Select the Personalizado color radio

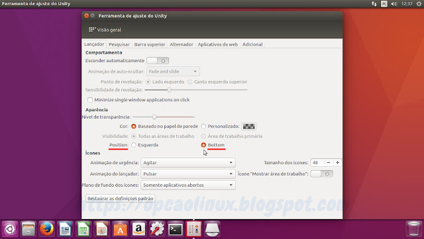click(x=203, y=126)
